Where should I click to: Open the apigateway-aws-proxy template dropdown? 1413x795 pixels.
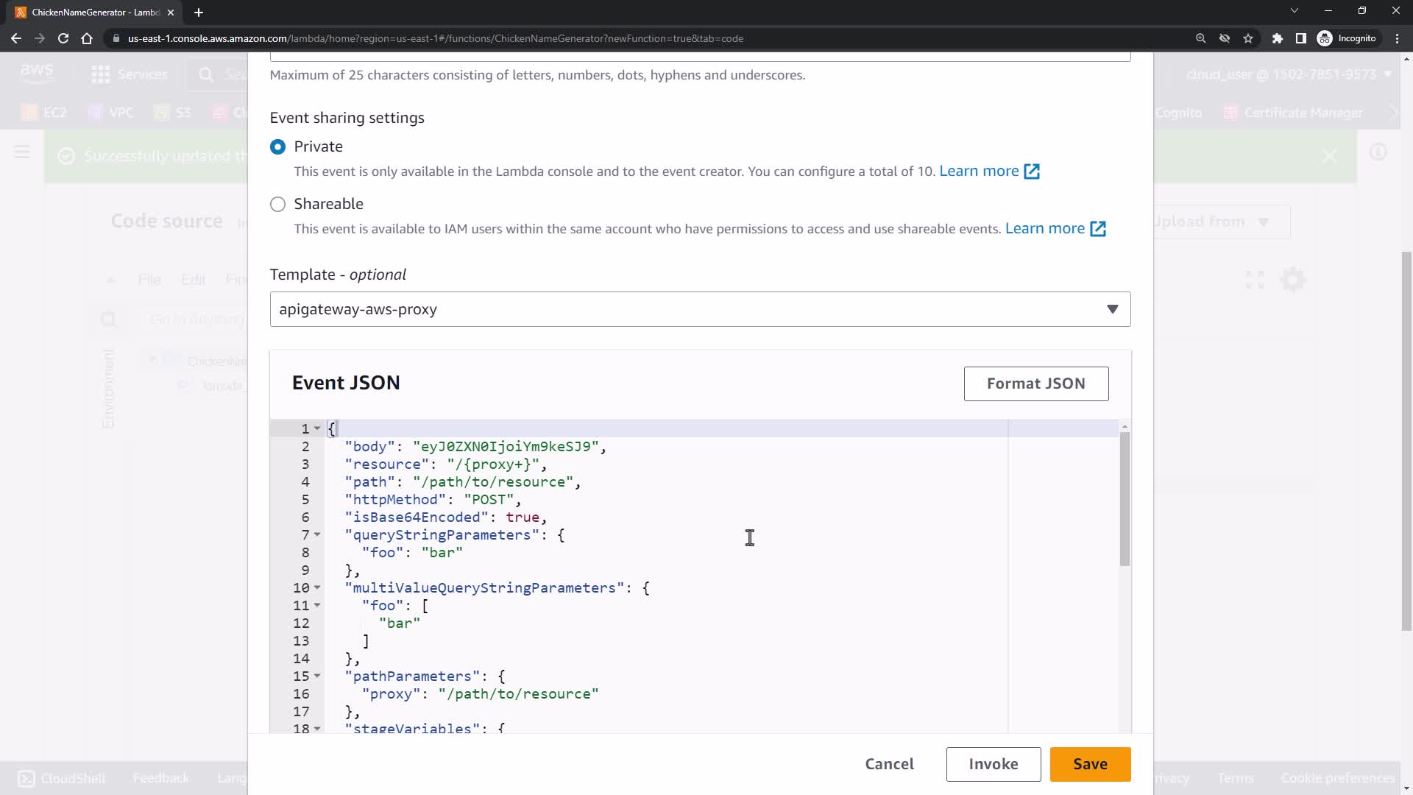[x=699, y=309]
